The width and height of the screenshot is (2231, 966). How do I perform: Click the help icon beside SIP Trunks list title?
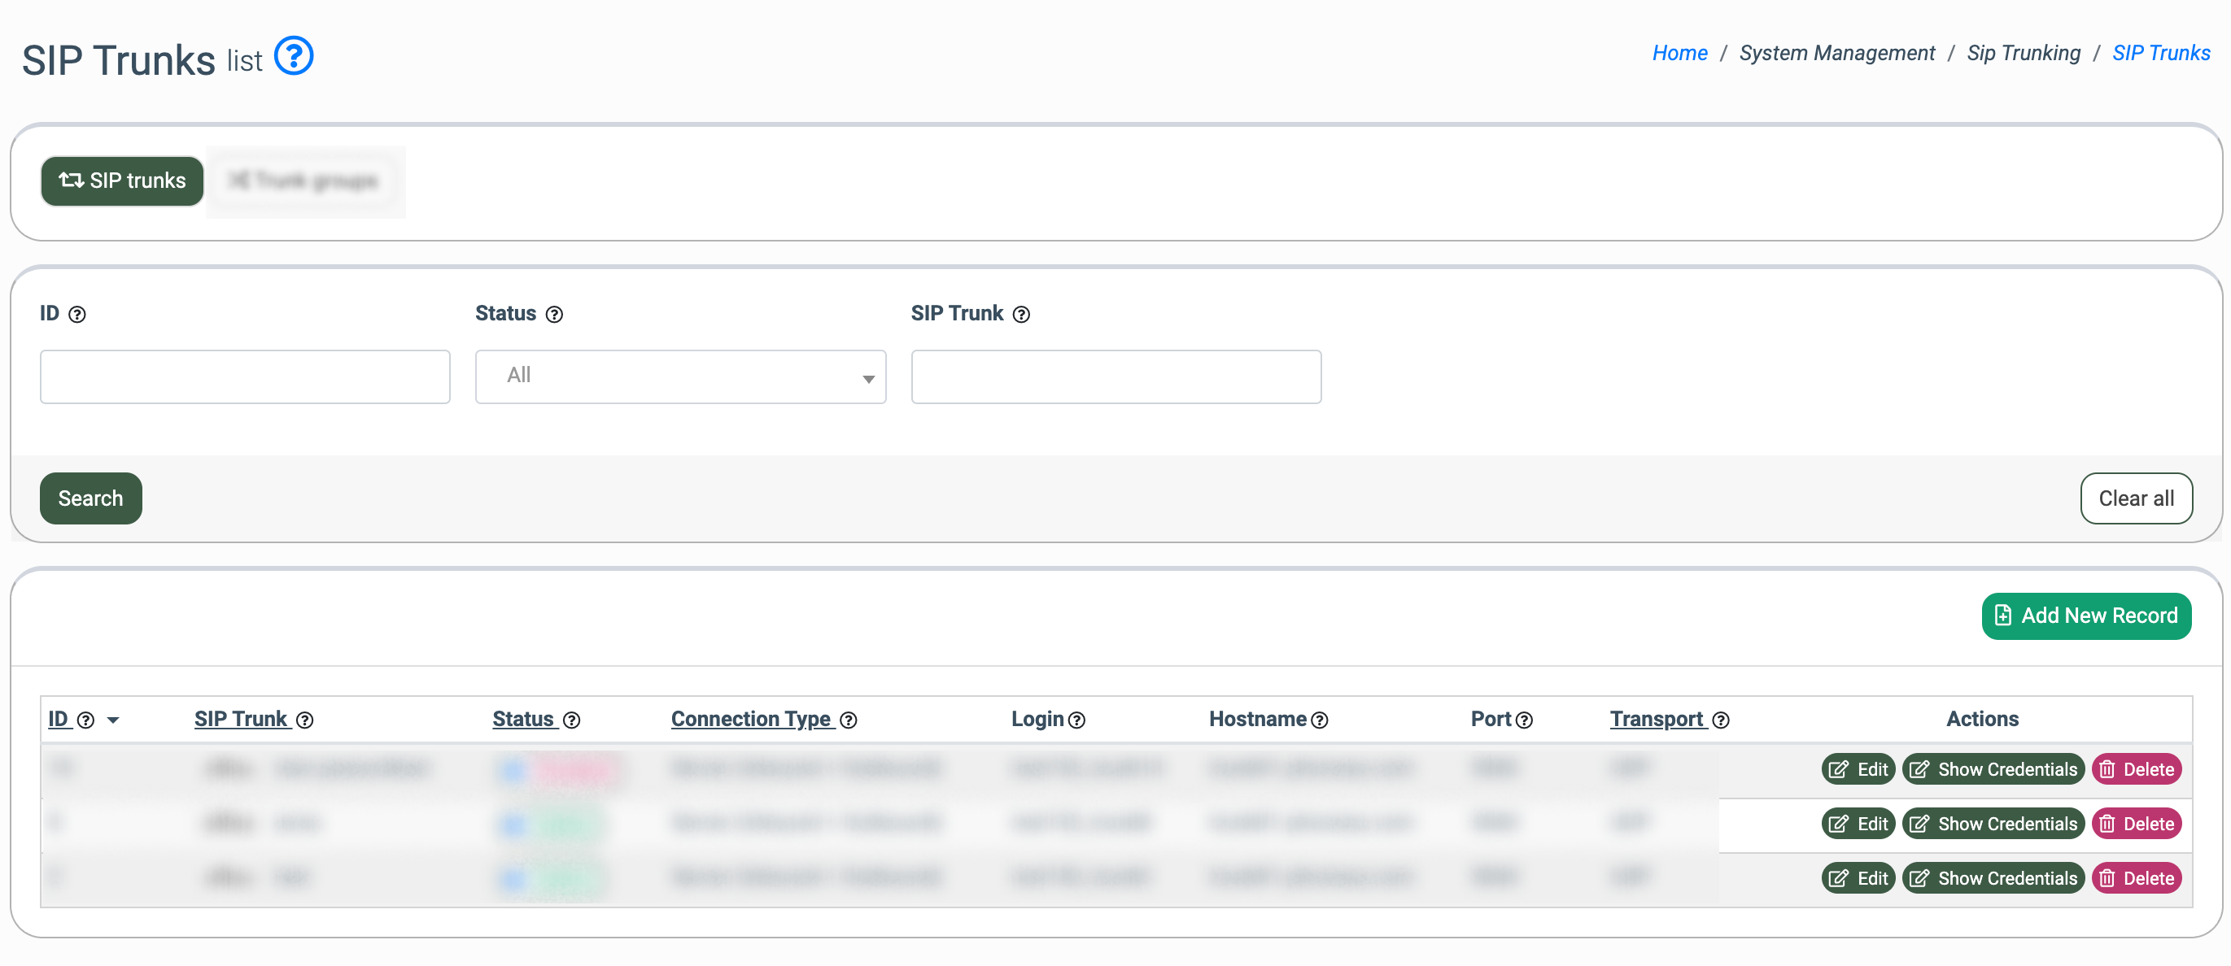pos(294,56)
